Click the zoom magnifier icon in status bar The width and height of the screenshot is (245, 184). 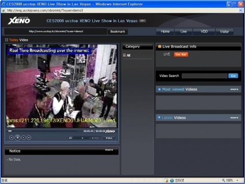[x=224, y=180]
